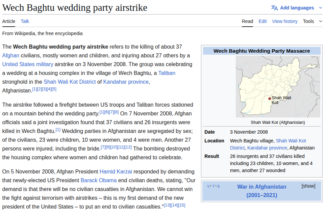Open the War in Afghanistan (2001–2021) link

coord(261,191)
